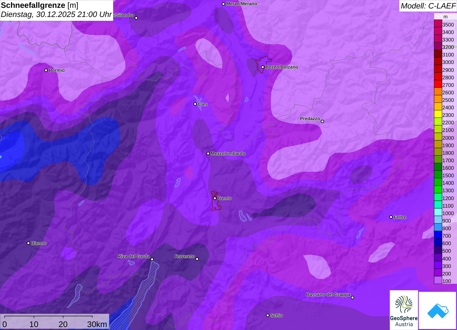The width and height of the screenshot is (457, 330).
Task: Click the GeoSphere Austria logo
Action: coord(404,310)
